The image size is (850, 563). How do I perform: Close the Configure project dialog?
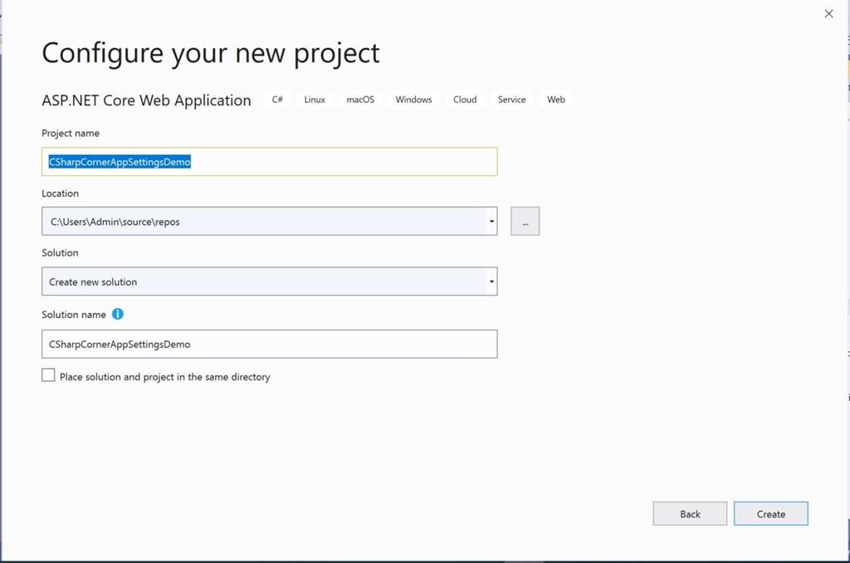828,13
